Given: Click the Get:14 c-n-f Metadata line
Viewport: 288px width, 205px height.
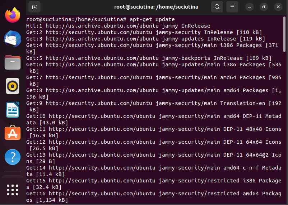Looking at the screenshot, I should (154, 171).
